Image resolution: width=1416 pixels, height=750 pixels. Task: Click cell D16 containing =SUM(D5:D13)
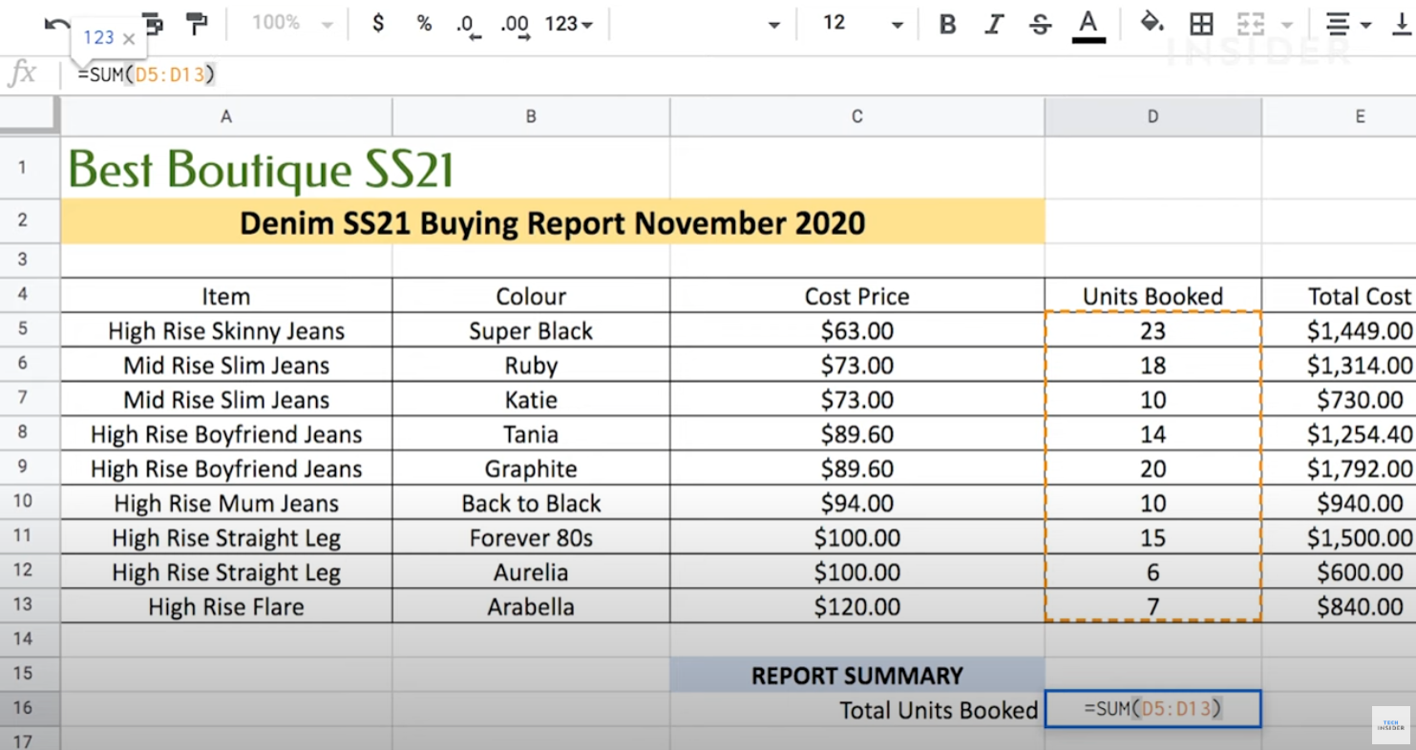click(x=1153, y=709)
